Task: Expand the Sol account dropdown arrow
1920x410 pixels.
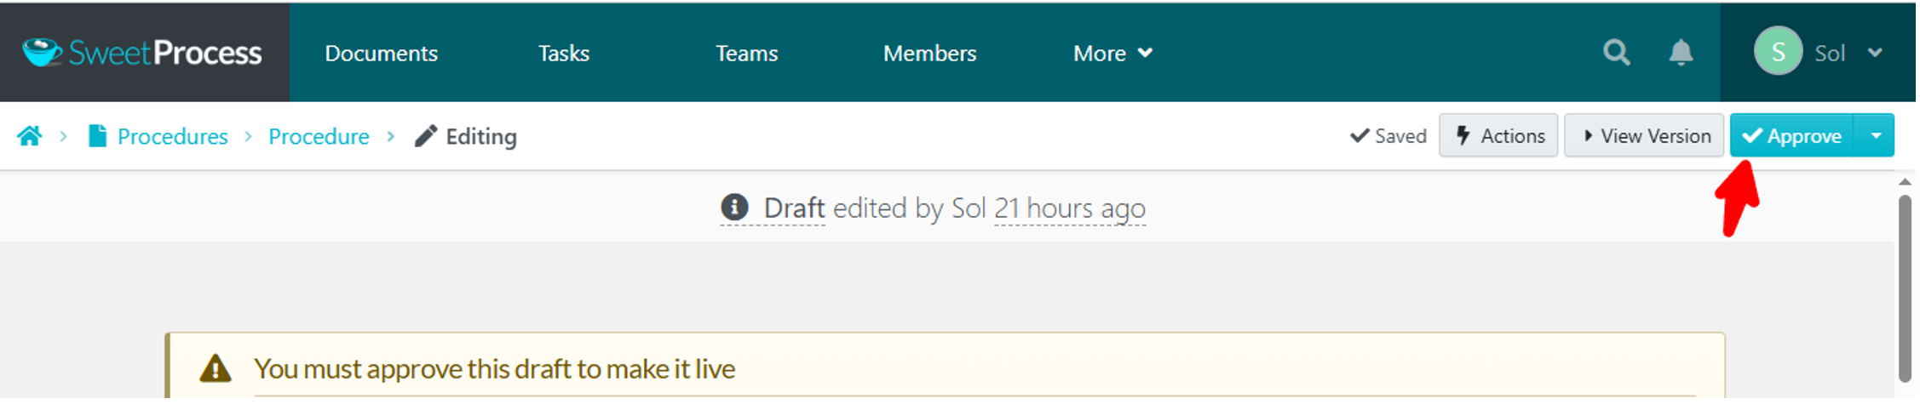Action: (1875, 53)
